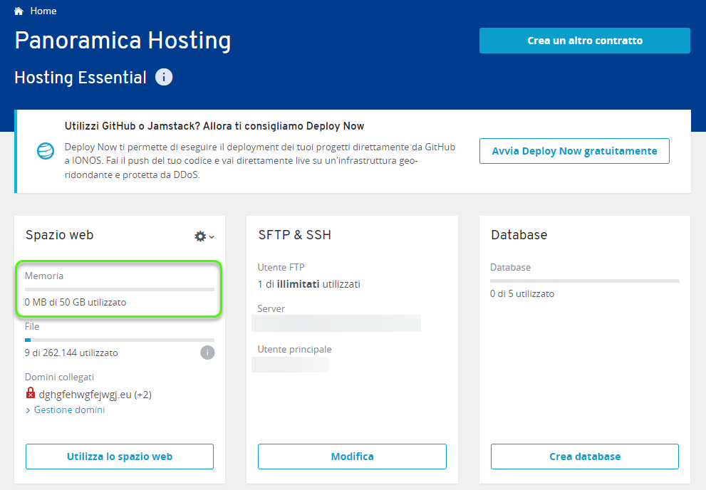Click the Memoria usage progress bar
Screen dimensions: 706x490
pos(120,289)
